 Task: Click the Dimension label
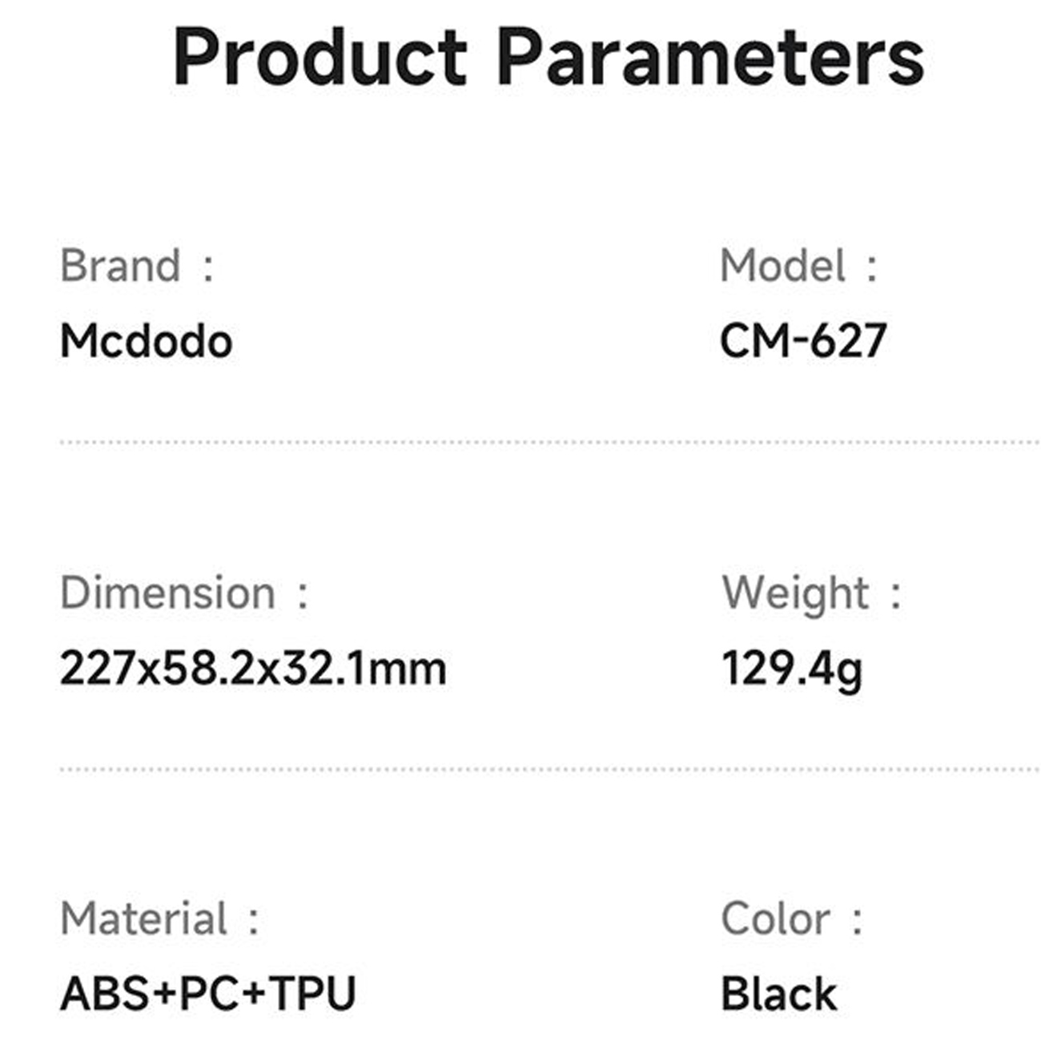tap(167, 593)
